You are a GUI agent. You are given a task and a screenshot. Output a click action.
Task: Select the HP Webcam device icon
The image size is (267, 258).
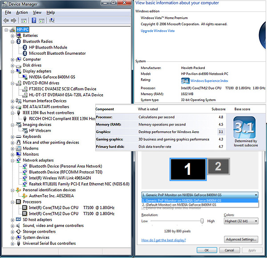pos(25,130)
